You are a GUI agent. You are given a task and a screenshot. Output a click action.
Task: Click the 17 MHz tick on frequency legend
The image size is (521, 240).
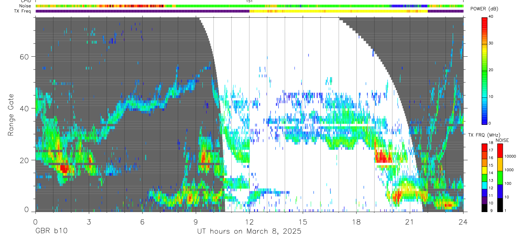[x=491, y=150]
